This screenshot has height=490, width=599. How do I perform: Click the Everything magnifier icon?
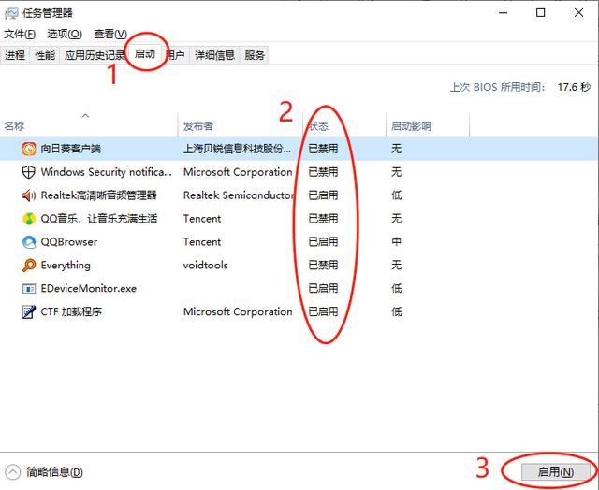coord(29,266)
